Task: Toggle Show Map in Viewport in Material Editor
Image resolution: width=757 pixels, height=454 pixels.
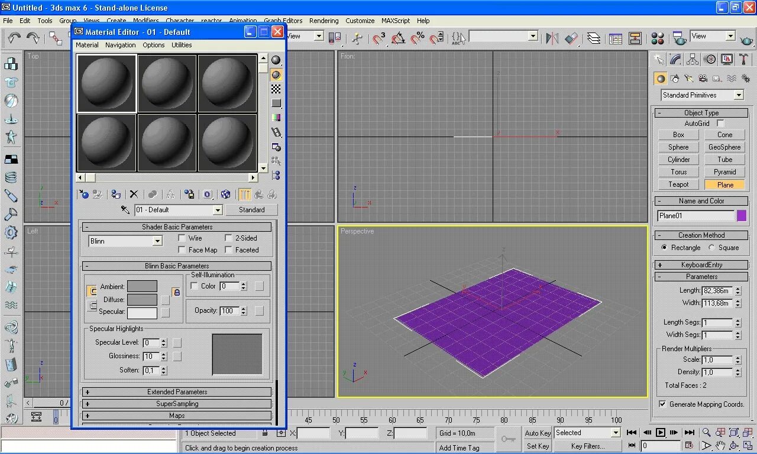Action: tap(226, 194)
